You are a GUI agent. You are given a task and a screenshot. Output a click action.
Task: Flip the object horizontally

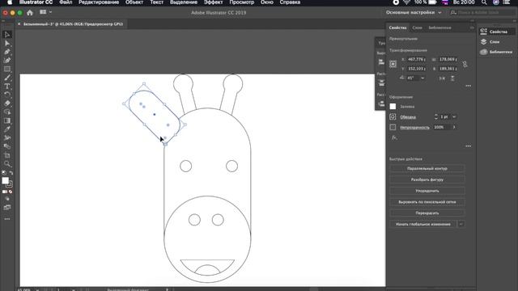tap(442, 78)
